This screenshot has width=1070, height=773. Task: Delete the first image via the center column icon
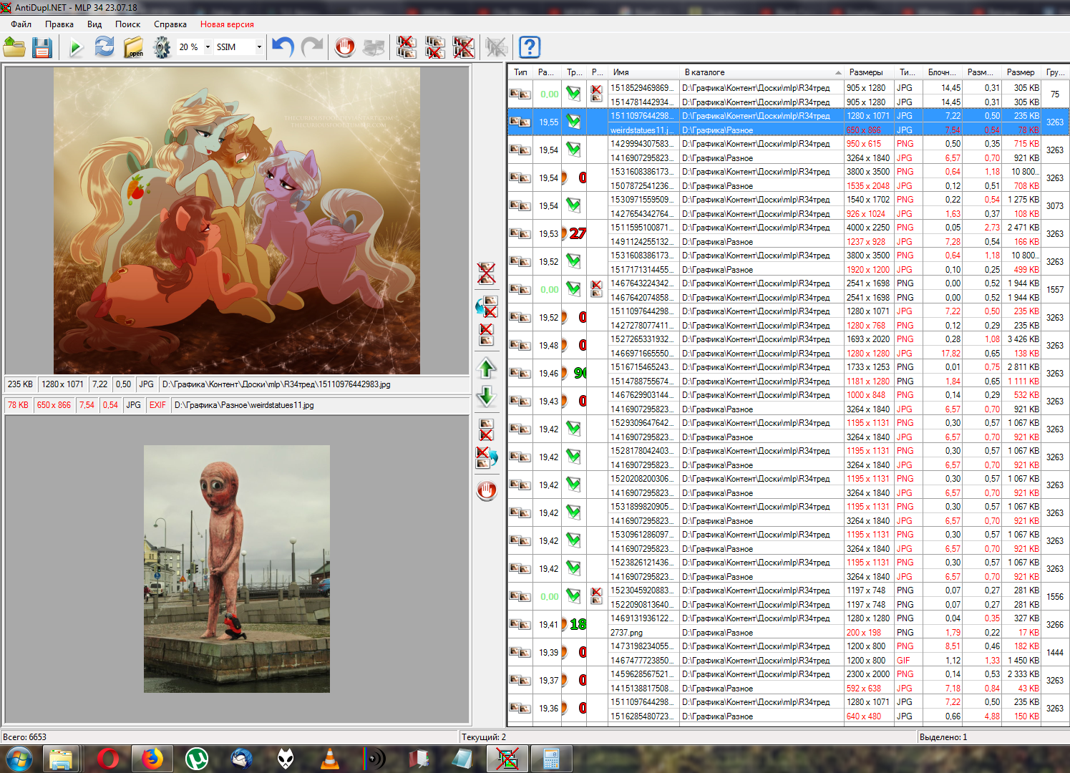click(487, 334)
